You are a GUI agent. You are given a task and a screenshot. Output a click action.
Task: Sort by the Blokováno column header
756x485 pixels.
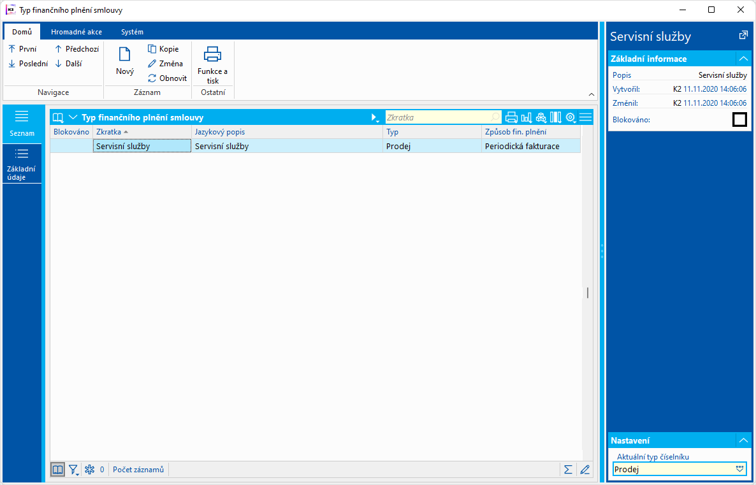coord(71,132)
